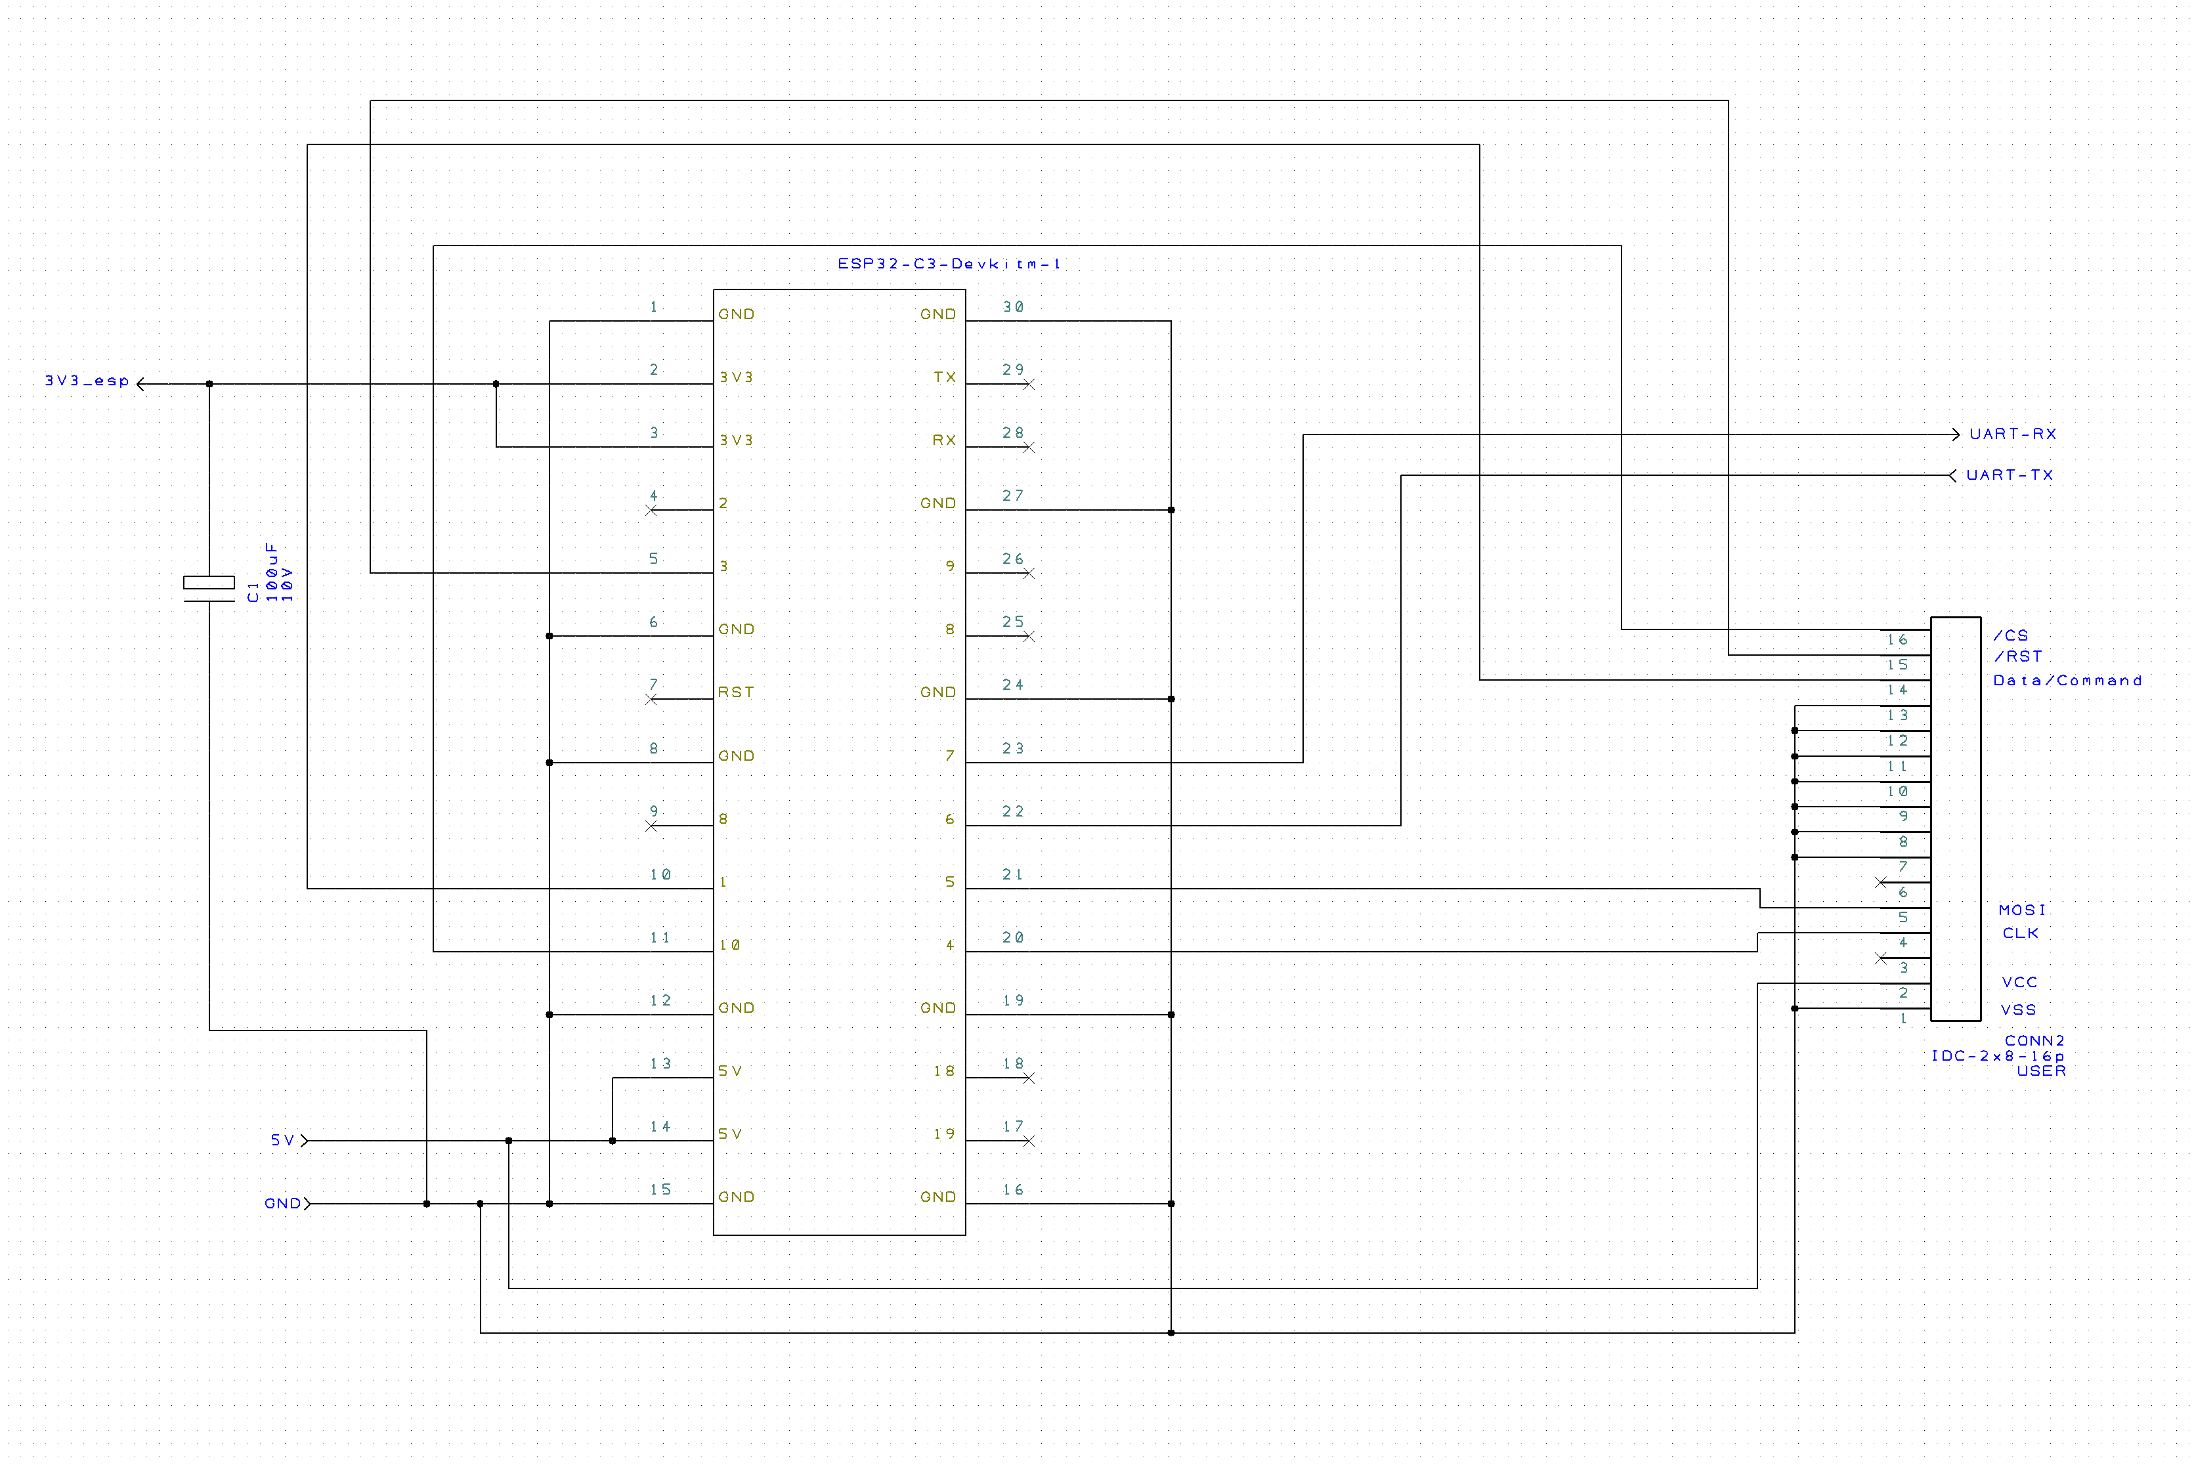Viewport: 2194px width, 1465px height.
Task: Select the GND junction on pin 27 wire
Action: (x=1171, y=510)
